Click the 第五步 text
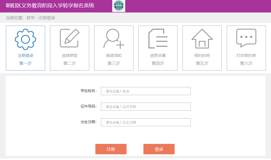 [x=202, y=63]
